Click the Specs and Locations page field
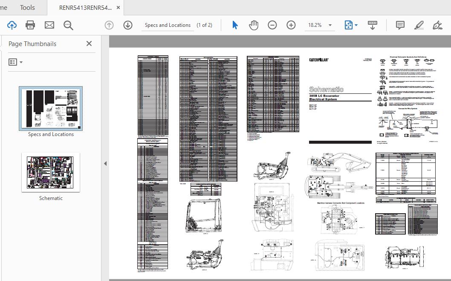 [168, 25]
